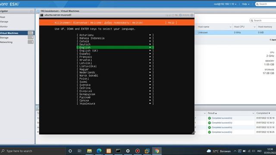
Task: Click the Virtual Machines list Search field
Action: coord(263,21)
